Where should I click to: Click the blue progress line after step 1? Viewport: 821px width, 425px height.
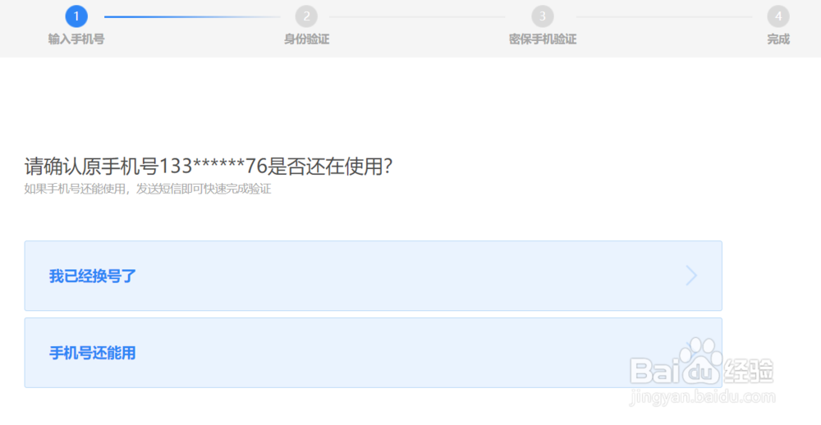click(x=192, y=16)
